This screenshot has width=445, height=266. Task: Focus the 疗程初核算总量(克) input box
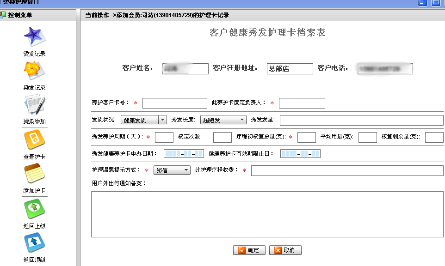coord(307,137)
